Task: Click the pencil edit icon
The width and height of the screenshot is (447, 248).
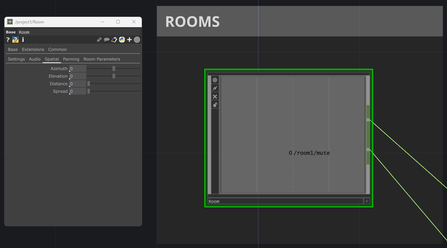Action: tap(99, 40)
